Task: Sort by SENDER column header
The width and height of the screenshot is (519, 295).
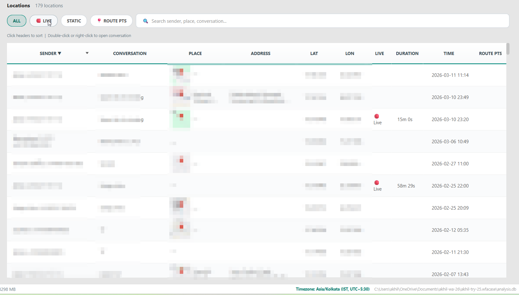Action: (50, 53)
